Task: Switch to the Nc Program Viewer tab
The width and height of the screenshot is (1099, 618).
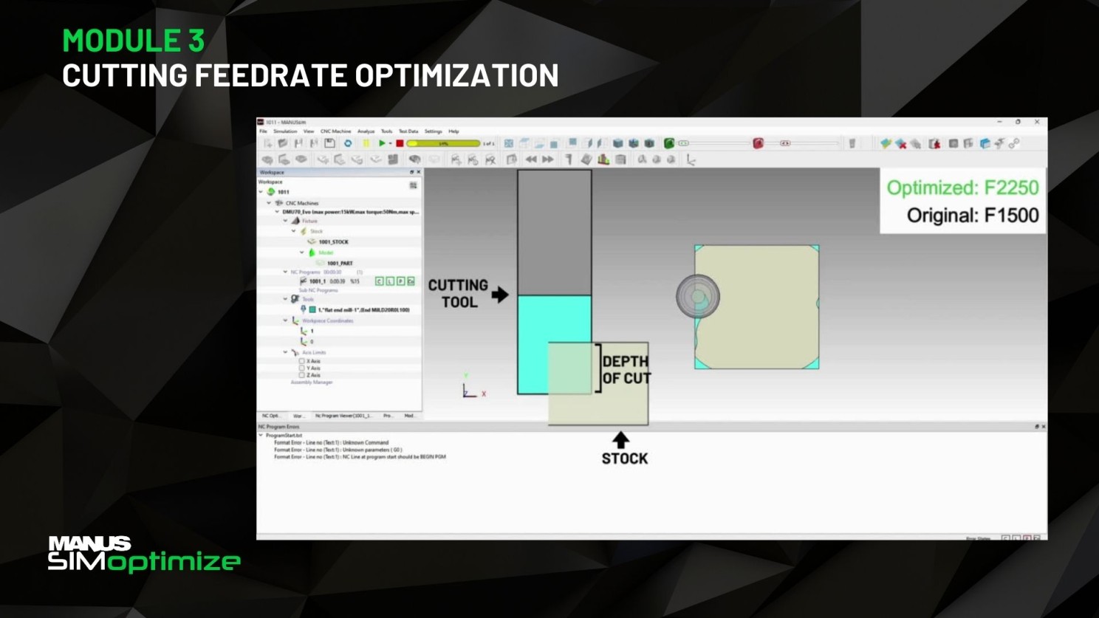Action: click(343, 416)
